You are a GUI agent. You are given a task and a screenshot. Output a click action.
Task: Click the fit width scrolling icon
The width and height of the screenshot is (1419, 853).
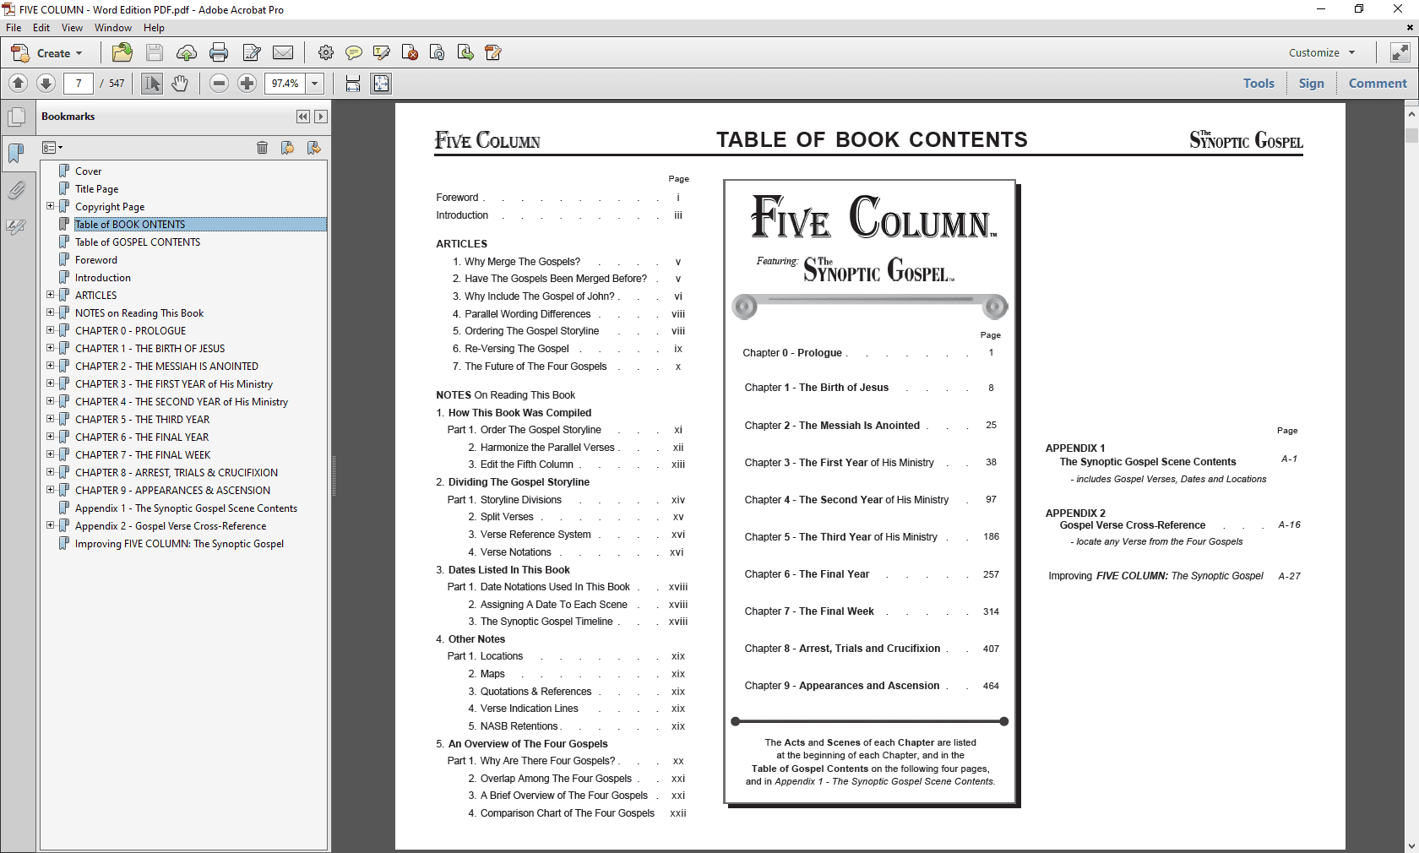pos(353,83)
